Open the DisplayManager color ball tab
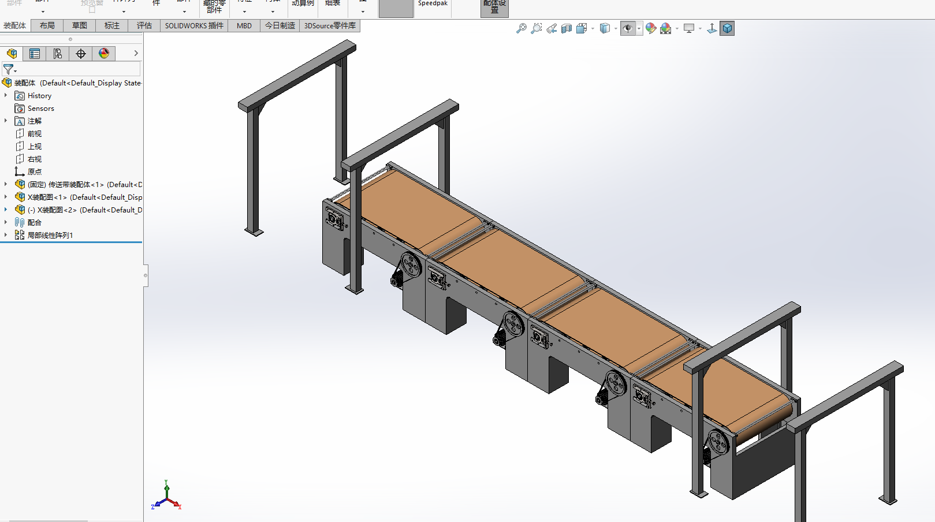Image resolution: width=935 pixels, height=522 pixels. pyautogui.click(x=104, y=54)
